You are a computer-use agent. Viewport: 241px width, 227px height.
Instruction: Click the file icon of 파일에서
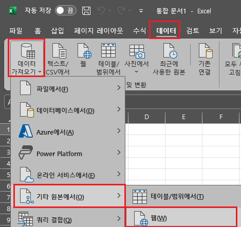click(25, 88)
